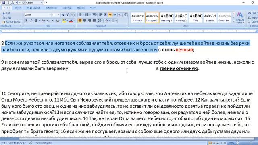This screenshot has width=258, height=145.
Task: Open the font size 11 dropdown
Action: point(59,15)
